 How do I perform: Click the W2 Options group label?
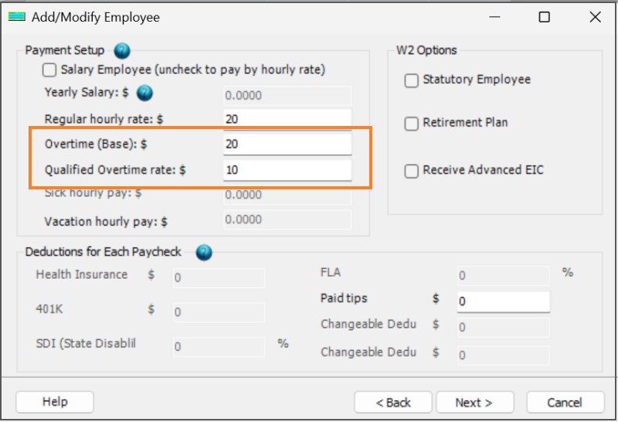coord(426,50)
